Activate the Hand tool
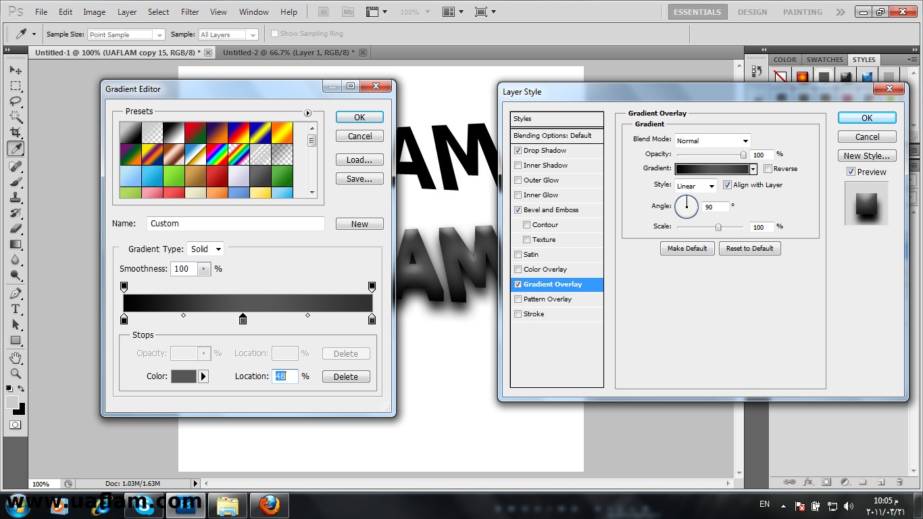The width and height of the screenshot is (923, 519). click(x=16, y=357)
